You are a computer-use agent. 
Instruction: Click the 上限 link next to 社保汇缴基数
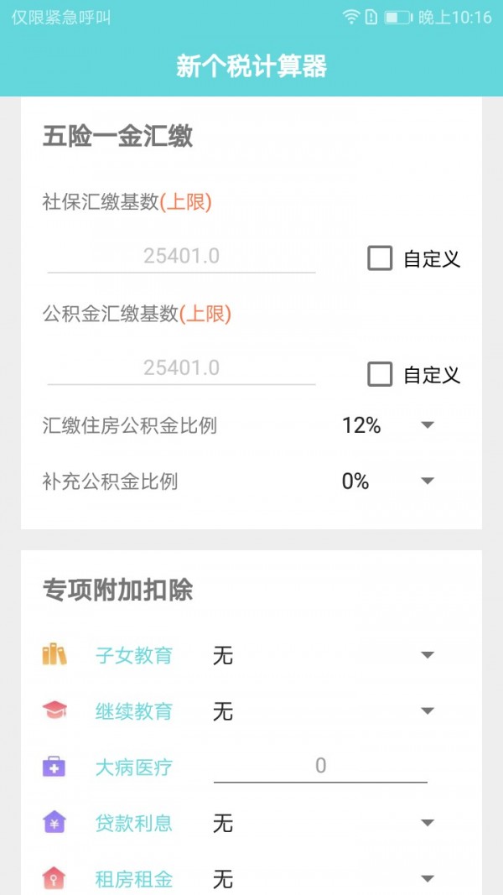188,201
